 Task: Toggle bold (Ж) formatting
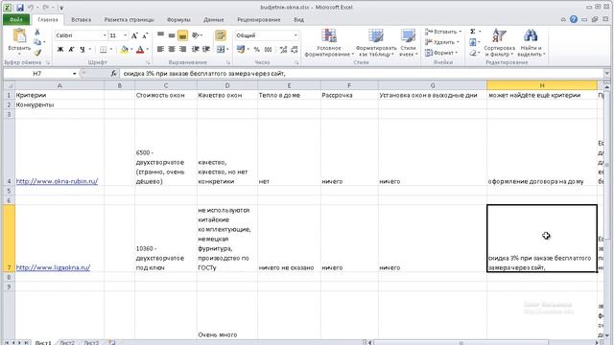click(60, 49)
